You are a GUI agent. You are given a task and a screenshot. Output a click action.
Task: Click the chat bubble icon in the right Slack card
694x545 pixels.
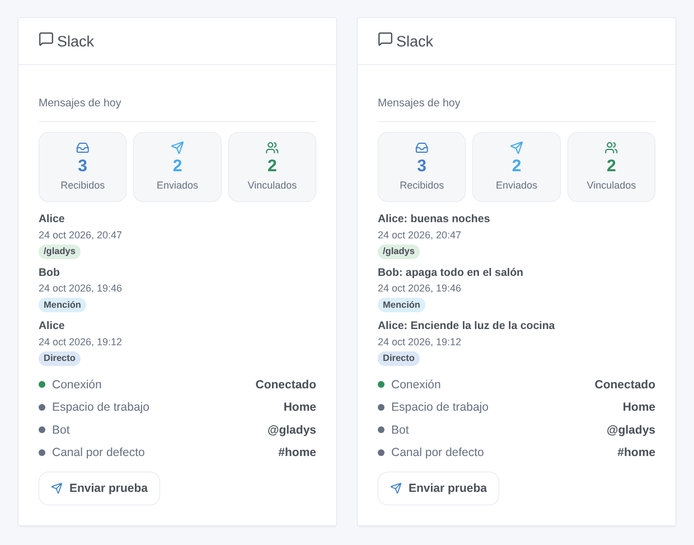(385, 39)
